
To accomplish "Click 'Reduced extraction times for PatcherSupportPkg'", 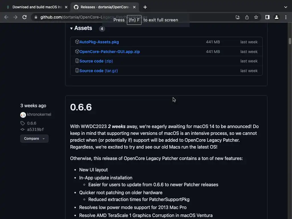I will click(139, 199).
